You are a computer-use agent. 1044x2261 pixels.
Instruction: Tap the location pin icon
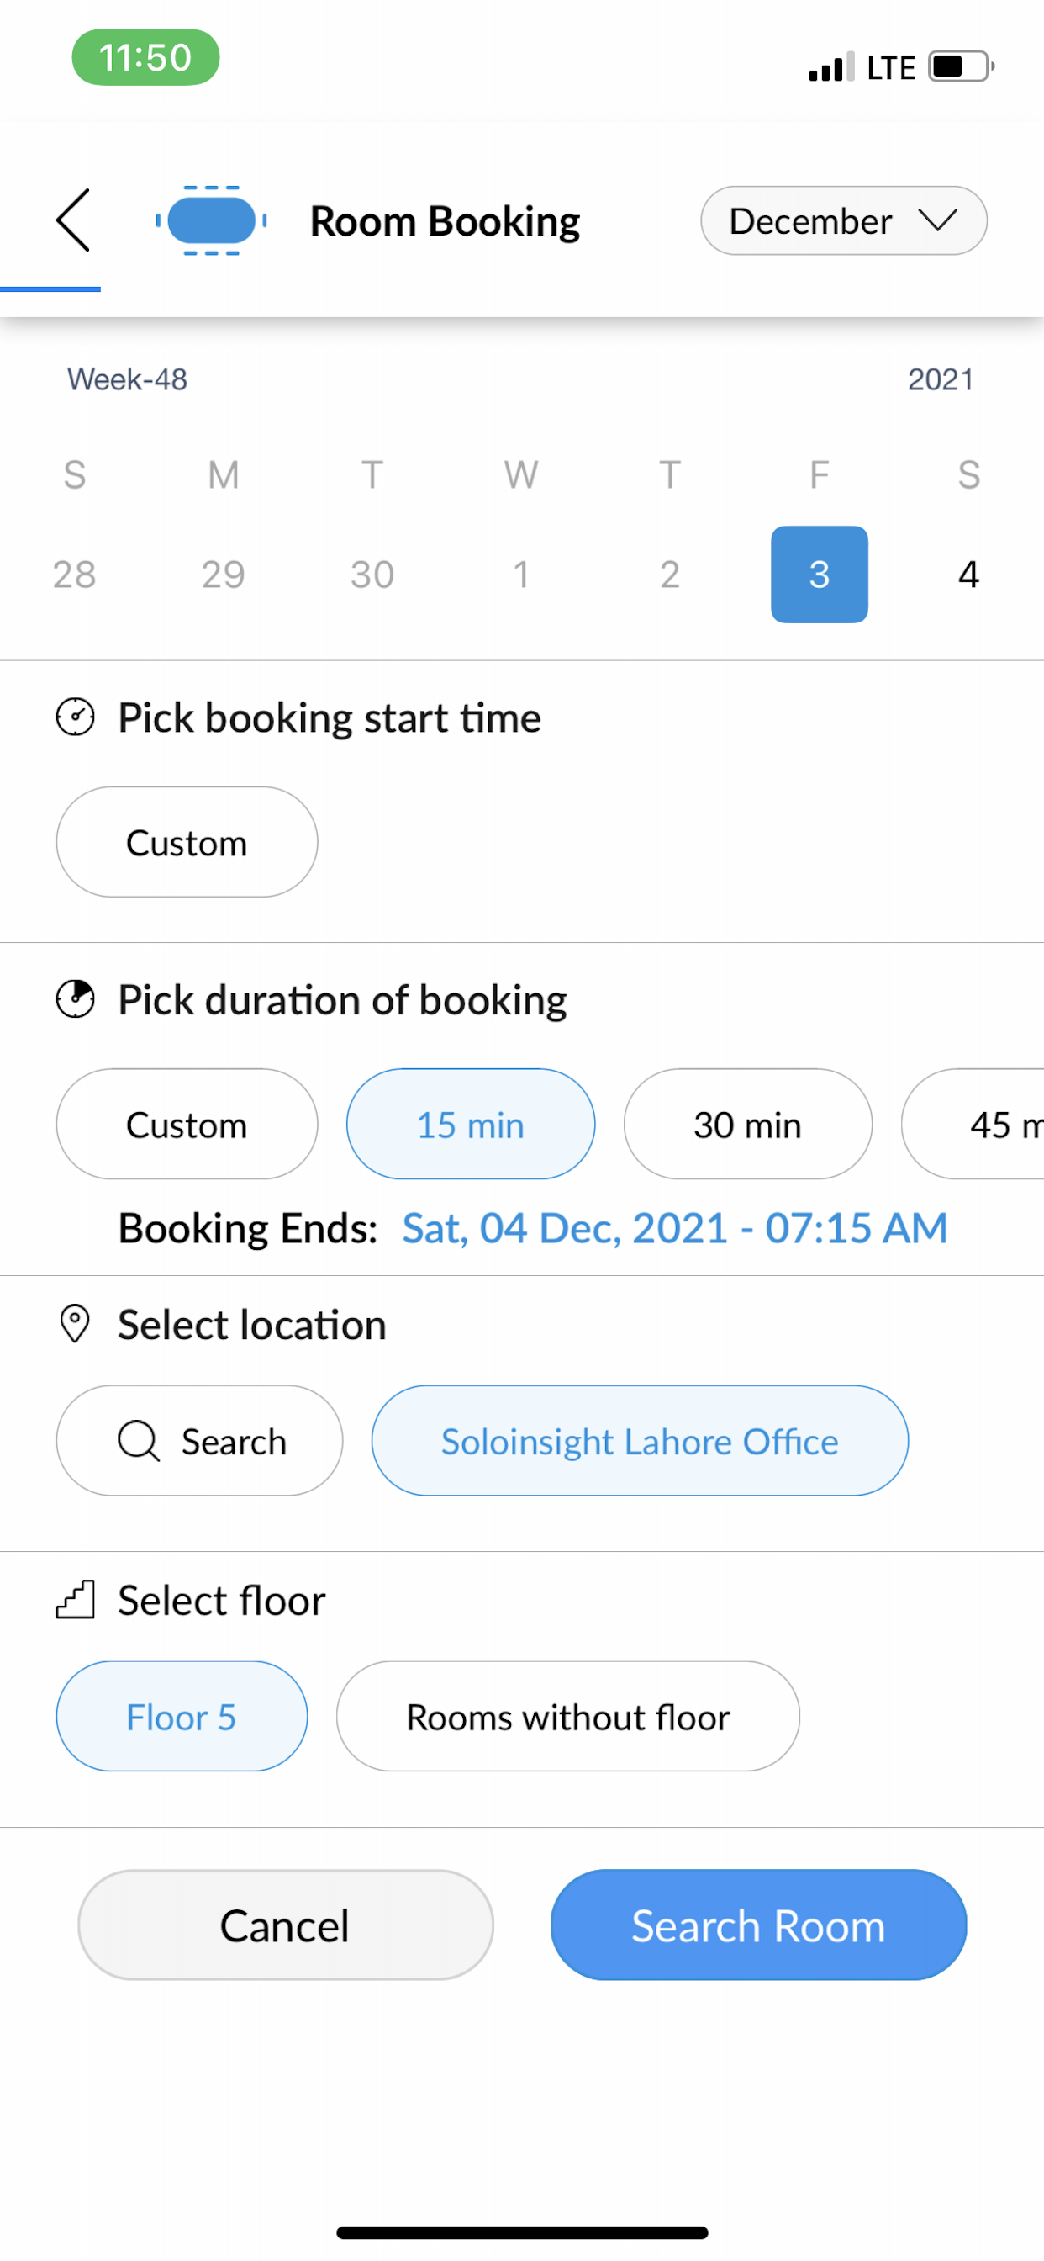(75, 1324)
